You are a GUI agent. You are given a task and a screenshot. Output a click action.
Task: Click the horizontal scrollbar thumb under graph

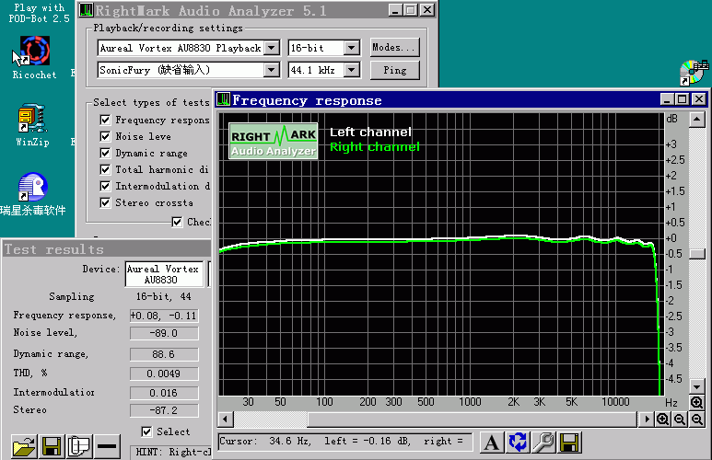[473, 420]
